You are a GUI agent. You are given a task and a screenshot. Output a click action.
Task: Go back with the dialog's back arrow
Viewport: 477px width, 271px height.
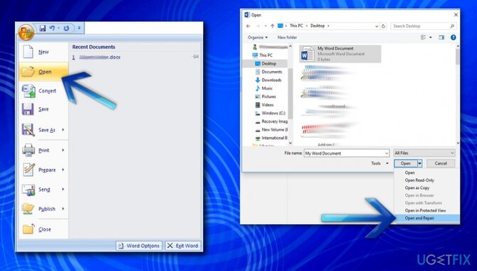click(248, 26)
